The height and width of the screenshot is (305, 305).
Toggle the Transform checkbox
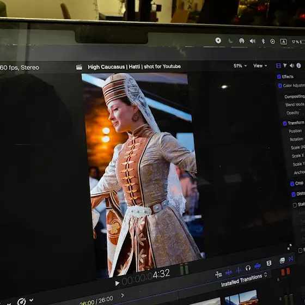click(x=285, y=123)
